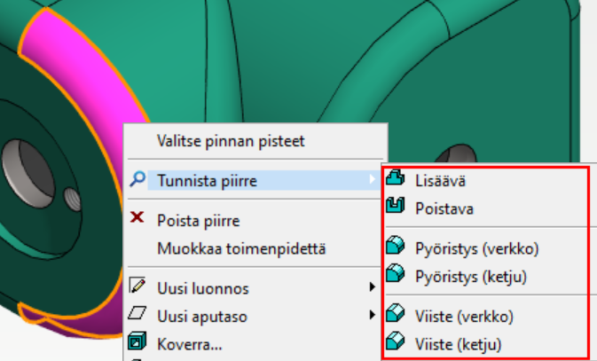Click the pencil icon for Uusi luonnos
The width and height of the screenshot is (597, 361).
(x=137, y=286)
